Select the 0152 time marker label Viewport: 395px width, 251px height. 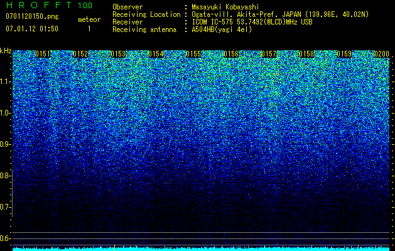pos(80,54)
